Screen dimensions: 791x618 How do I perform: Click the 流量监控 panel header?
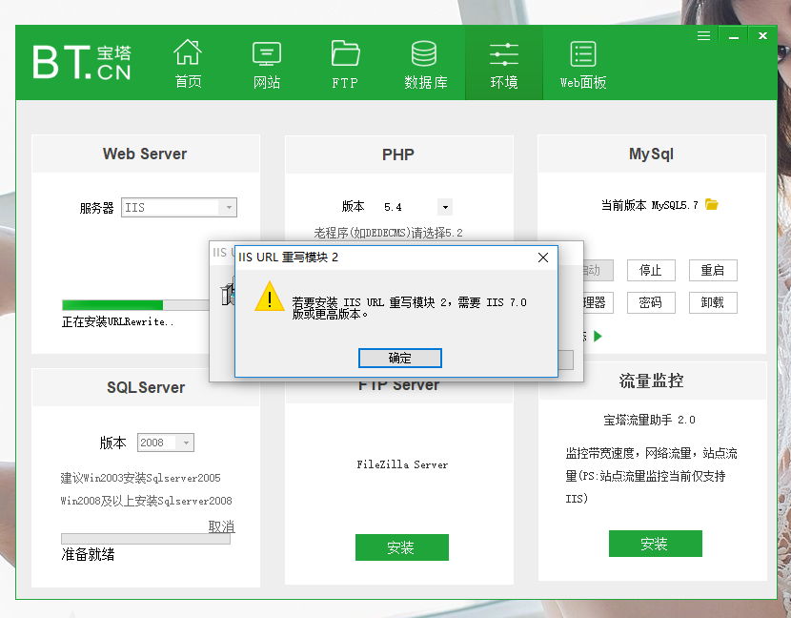pos(651,381)
